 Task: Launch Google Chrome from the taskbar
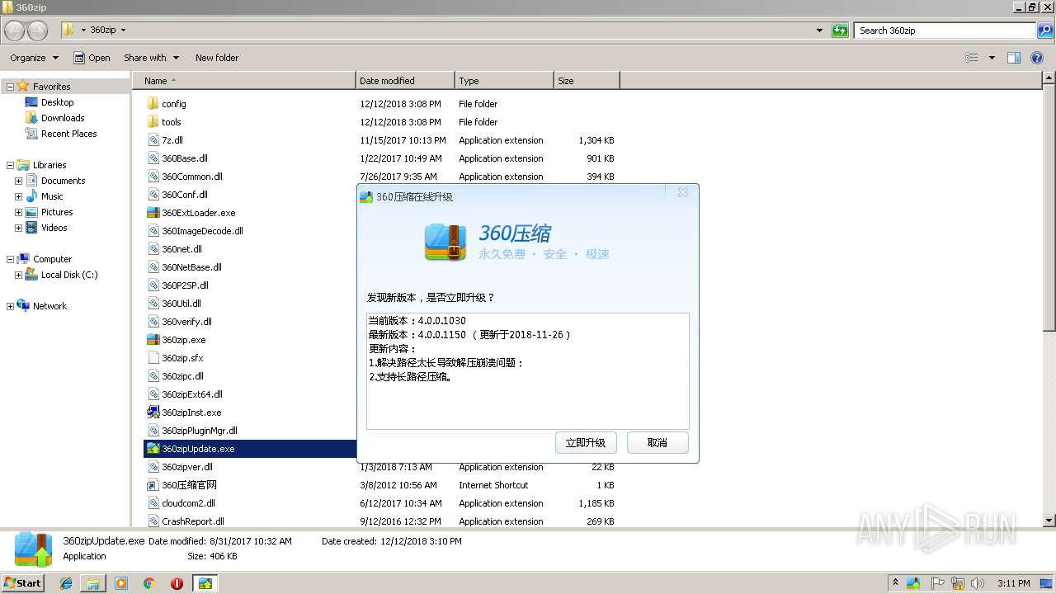(x=149, y=583)
